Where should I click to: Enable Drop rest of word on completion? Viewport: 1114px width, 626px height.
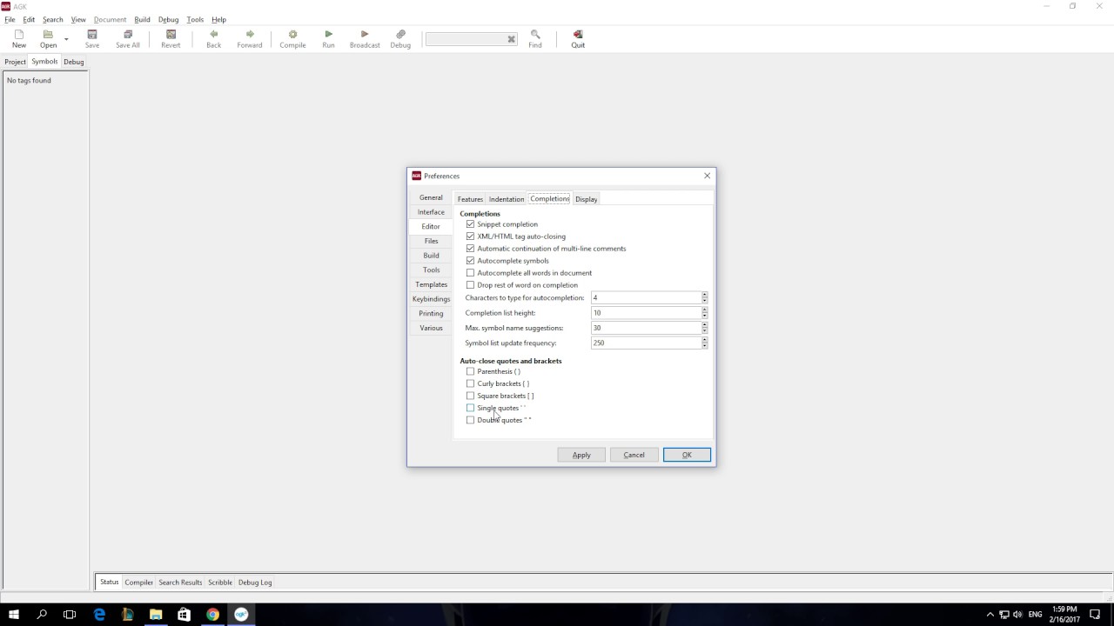[x=471, y=285]
